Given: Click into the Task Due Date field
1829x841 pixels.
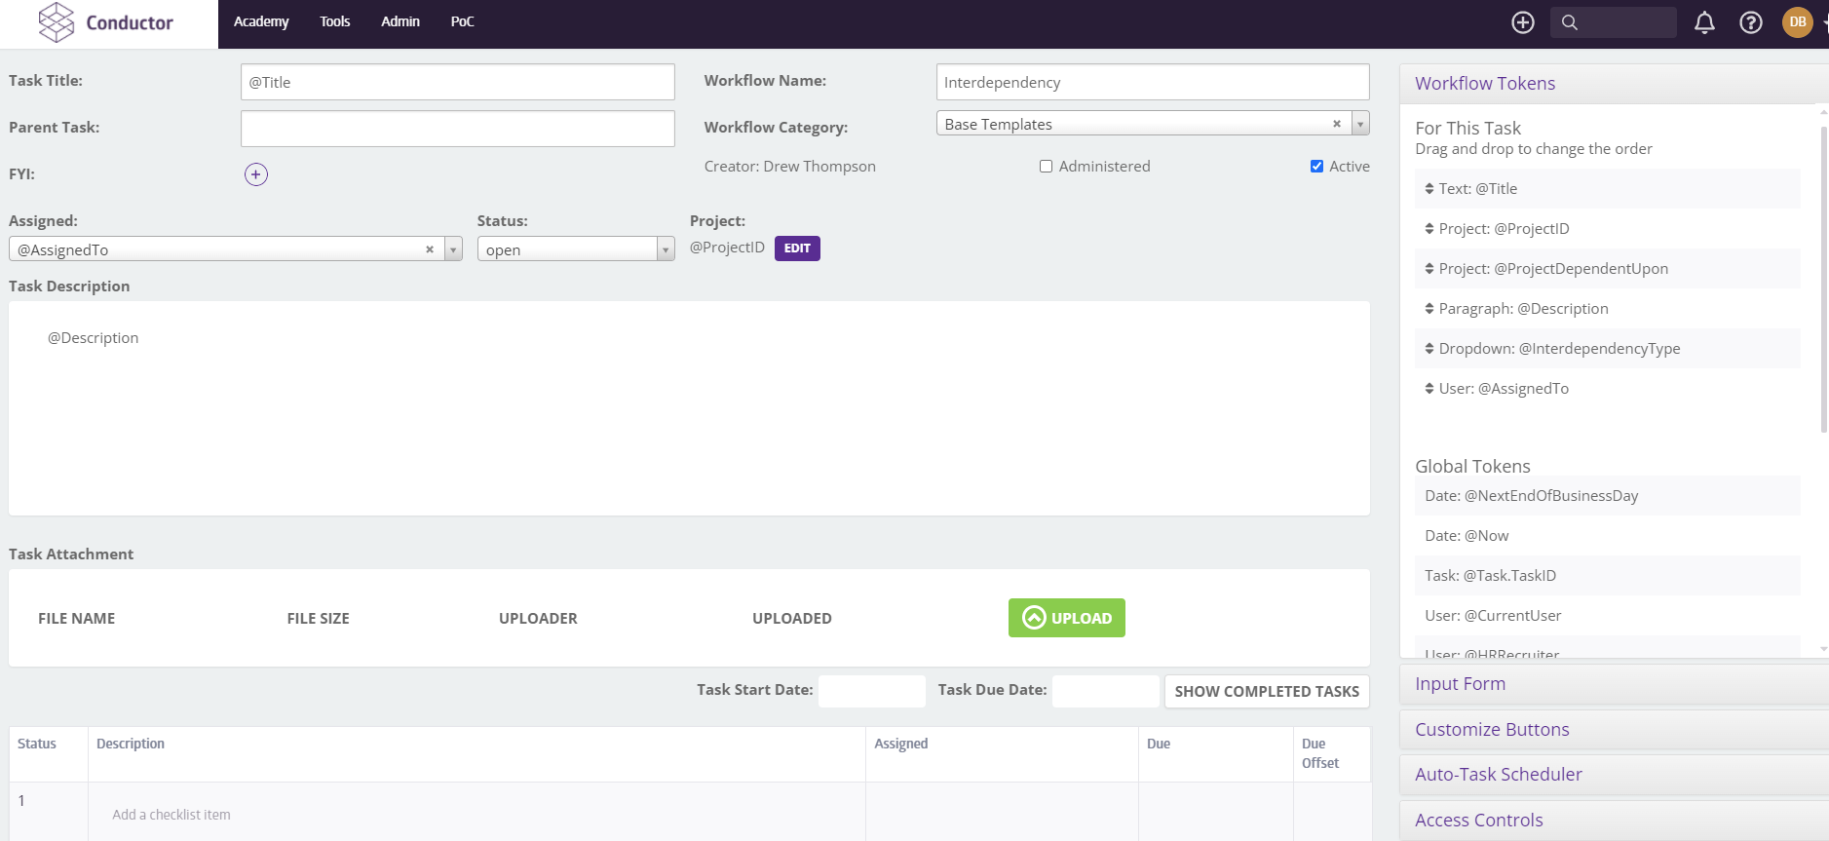Looking at the screenshot, I should 1105,691.
